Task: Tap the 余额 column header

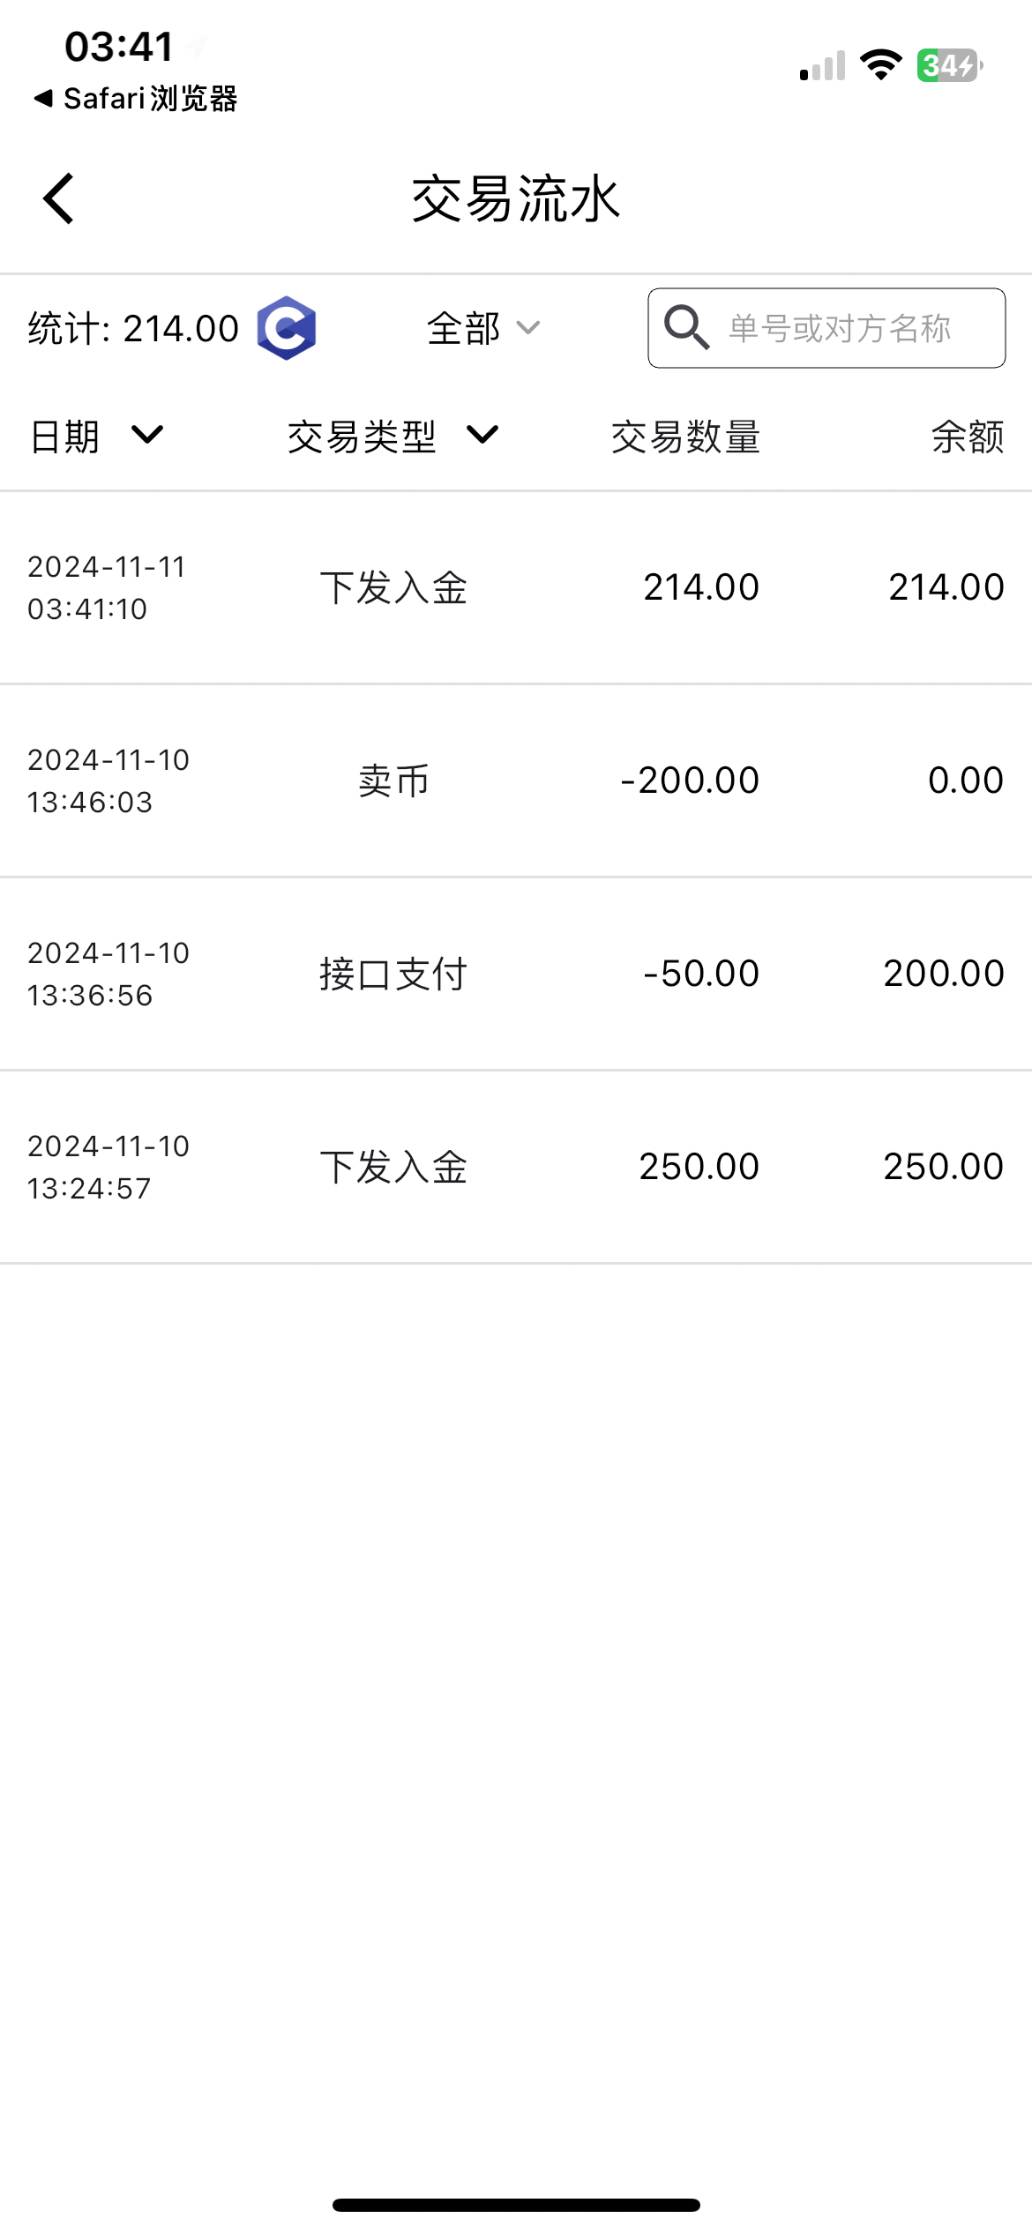Action: pos(968,437)
